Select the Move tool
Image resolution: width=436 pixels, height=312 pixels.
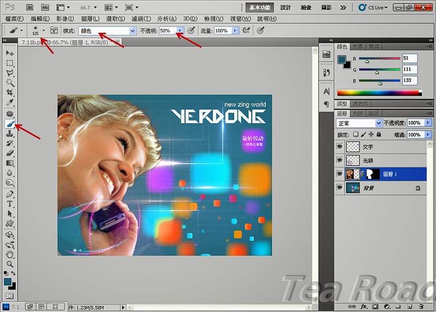[x=10, y=53]
